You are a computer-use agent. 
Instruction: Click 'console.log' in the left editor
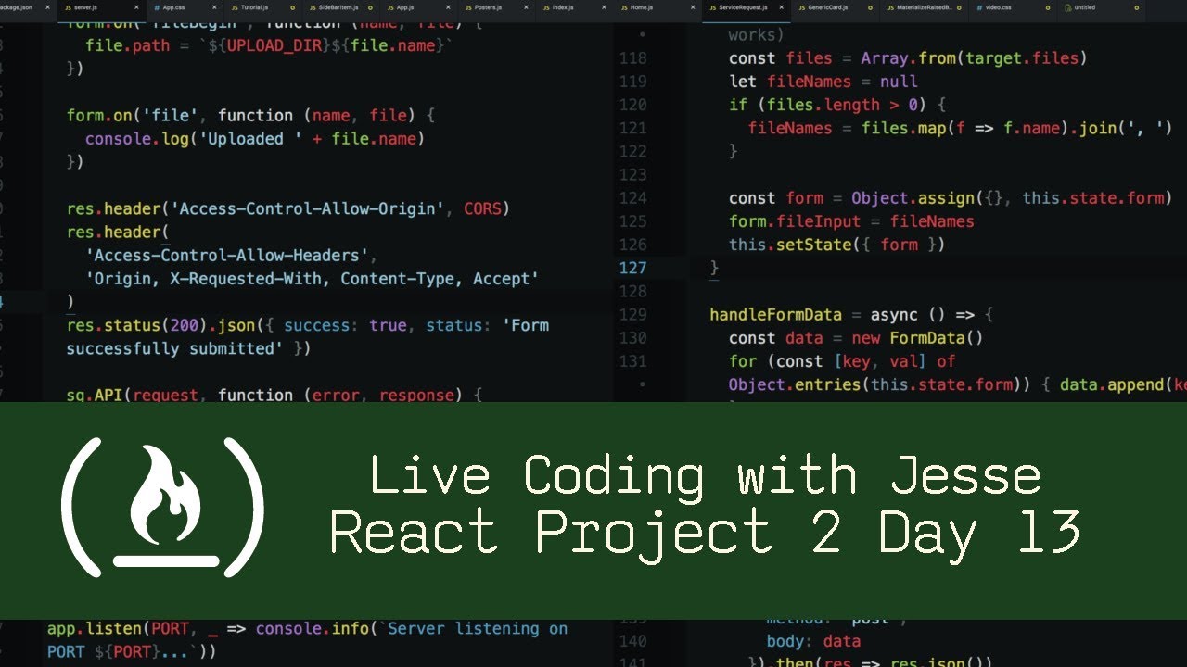138,139
